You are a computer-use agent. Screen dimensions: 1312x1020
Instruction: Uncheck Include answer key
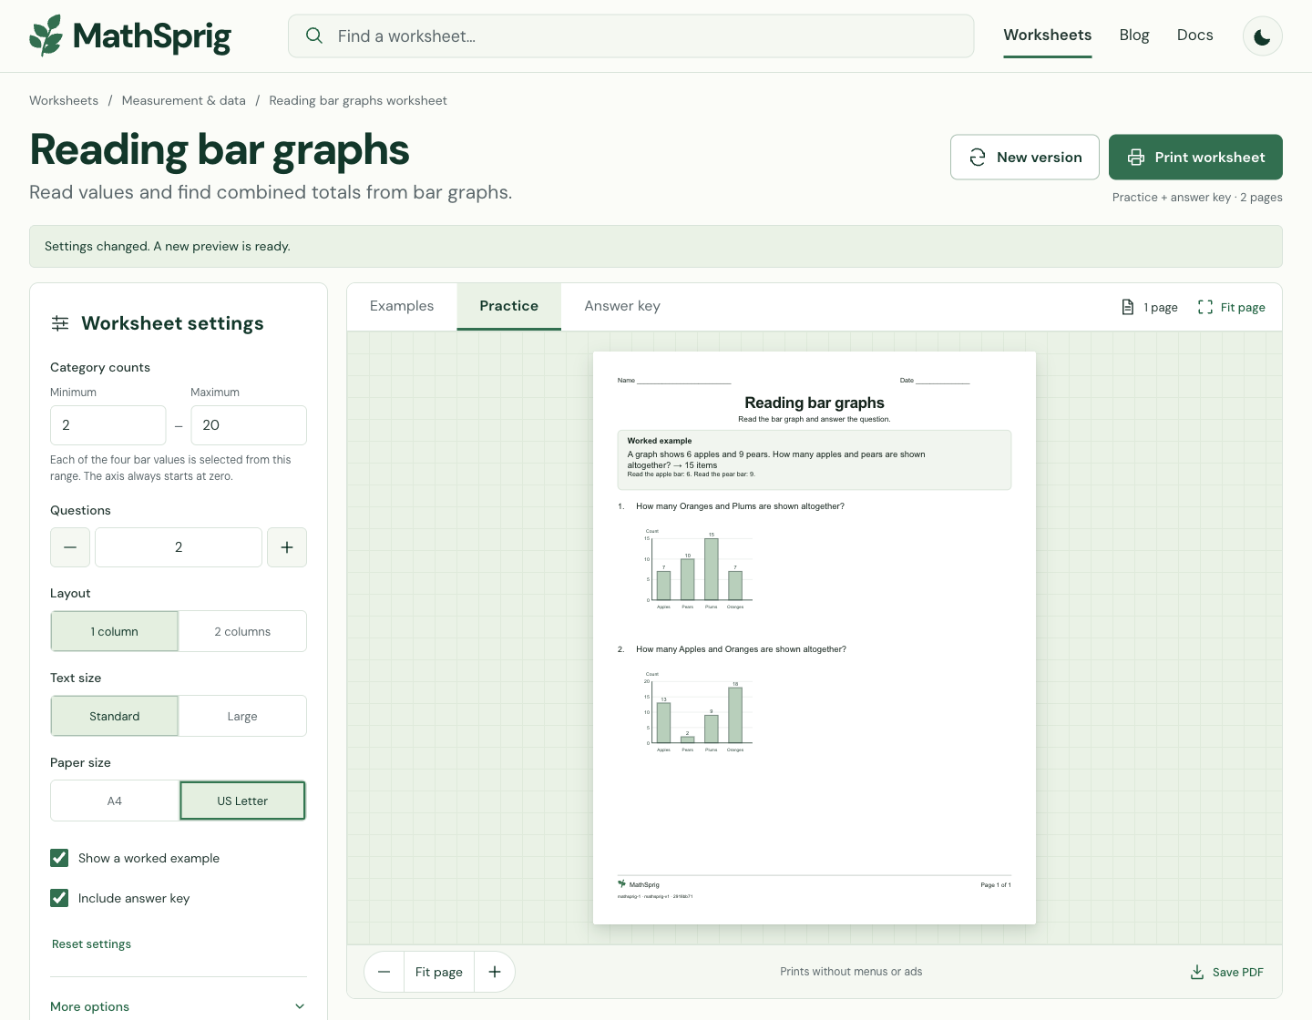point(59,898)
